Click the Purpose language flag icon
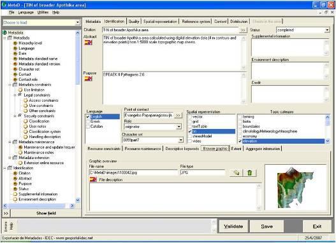Image resolution: width=336 pixels, height=243 pixels. pos(88,79)
